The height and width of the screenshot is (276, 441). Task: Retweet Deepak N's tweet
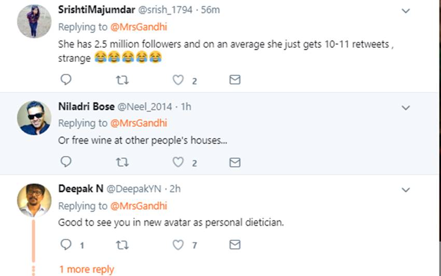click(122, 244)
